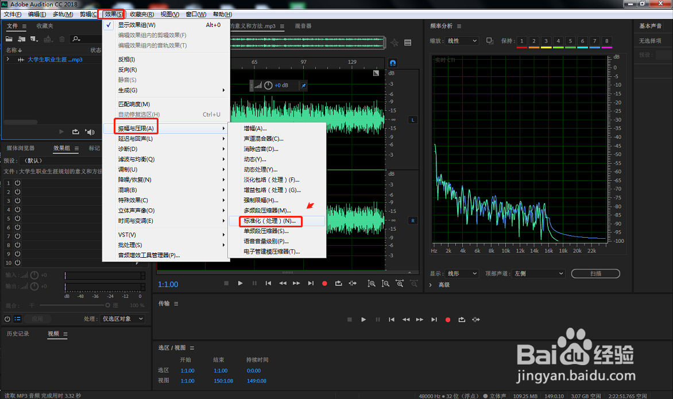Open the 延迟与回声(L) submenu entry

point(166,138)
